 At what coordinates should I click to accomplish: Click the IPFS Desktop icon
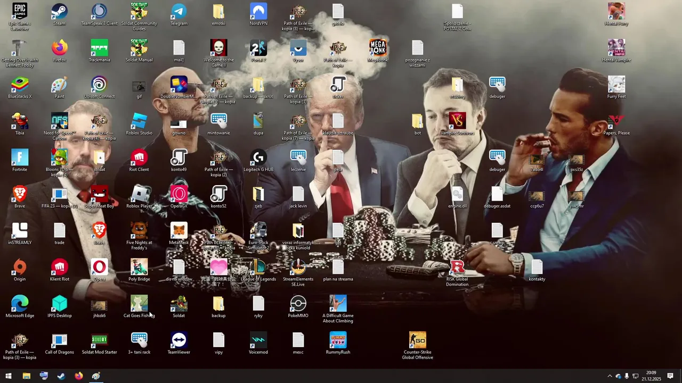pyautogui.click(x=59, y=307)
